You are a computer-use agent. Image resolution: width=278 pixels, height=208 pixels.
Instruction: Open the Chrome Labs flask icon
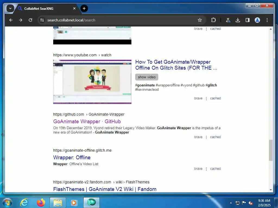(228, 20)
